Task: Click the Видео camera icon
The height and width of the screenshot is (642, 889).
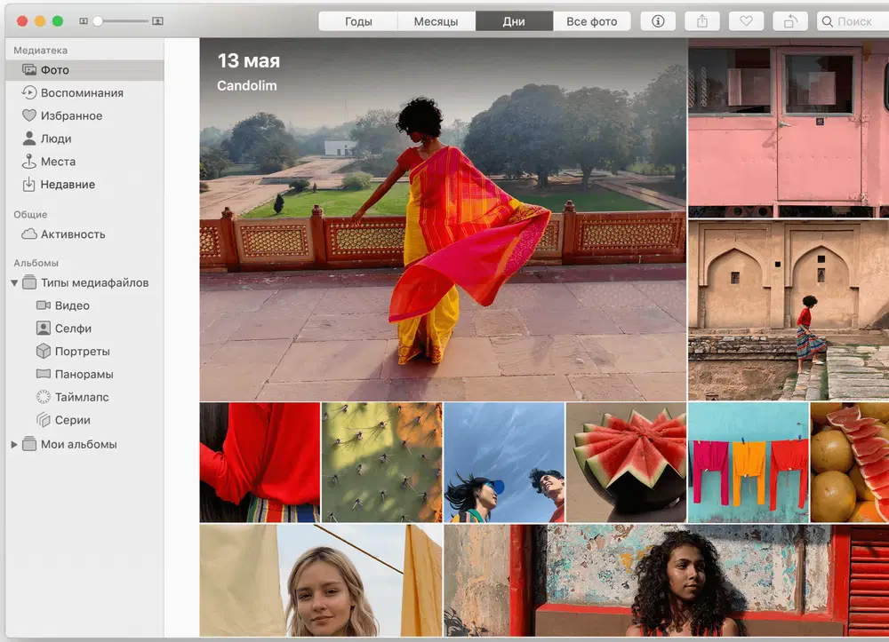Action: (x=43, y=305)
